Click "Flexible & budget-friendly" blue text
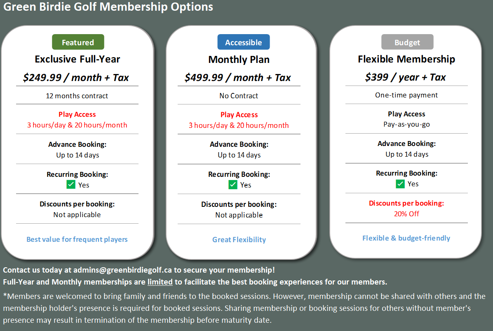Screen dimensions: 493x331 406,238
